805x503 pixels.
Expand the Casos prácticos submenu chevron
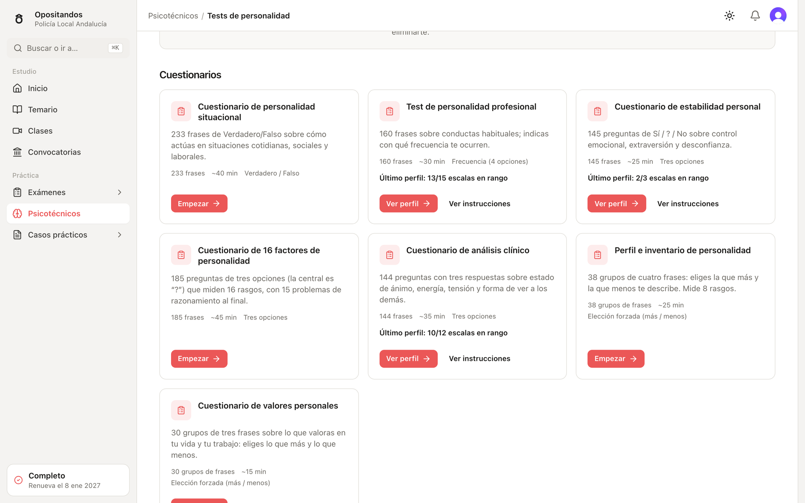(x=119, y=235)
